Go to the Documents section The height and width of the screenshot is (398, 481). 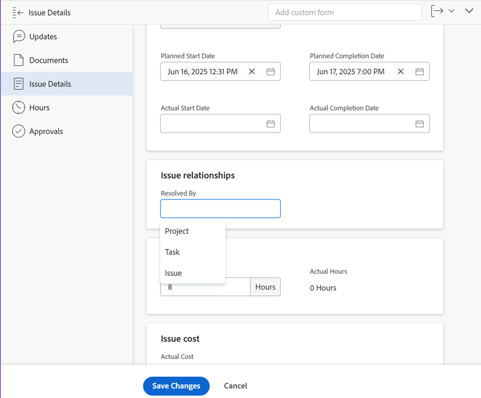click(x=48, y=60)
